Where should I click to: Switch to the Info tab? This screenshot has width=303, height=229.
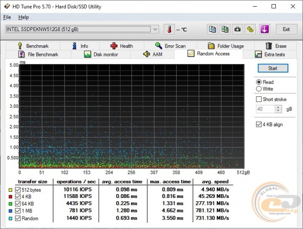click(80, 46)
